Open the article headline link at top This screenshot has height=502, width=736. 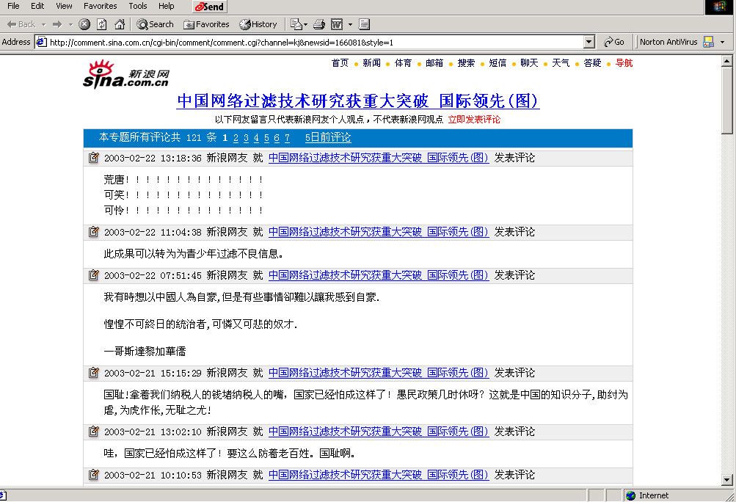[x=358, y=101]
